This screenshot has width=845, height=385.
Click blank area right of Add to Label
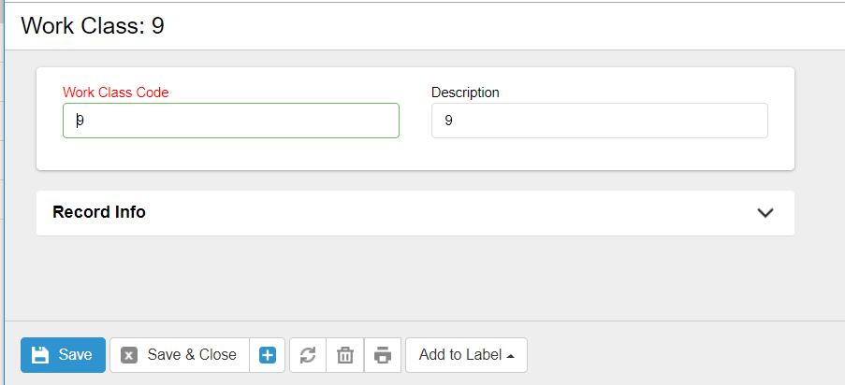[674, 355]
